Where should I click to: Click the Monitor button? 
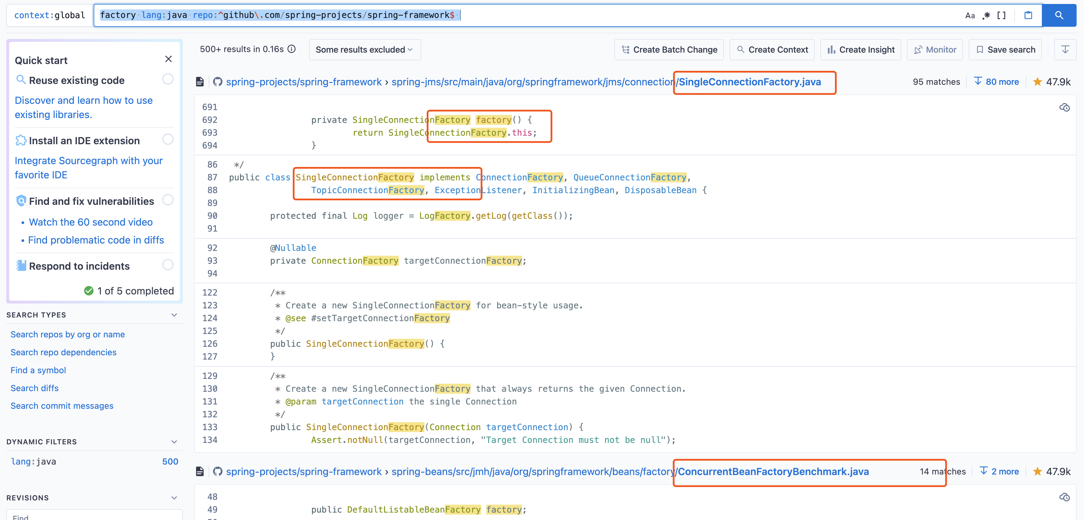coord(935,49)
